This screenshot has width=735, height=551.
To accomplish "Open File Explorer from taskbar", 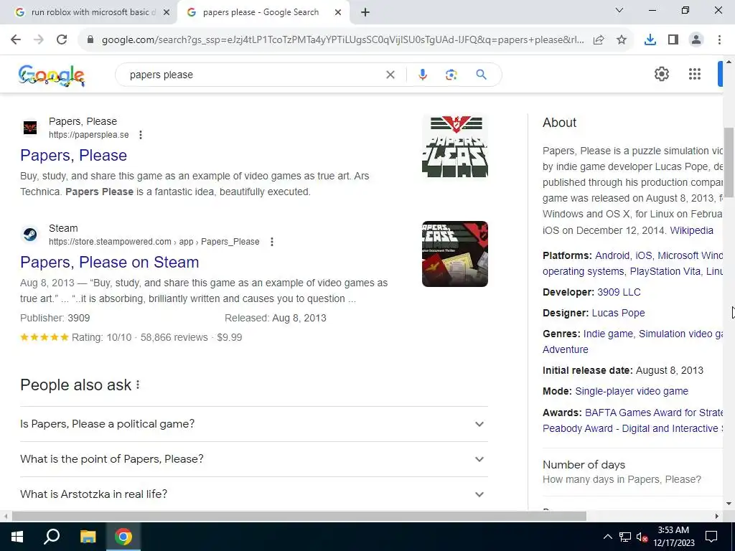I will click(88, 537).
